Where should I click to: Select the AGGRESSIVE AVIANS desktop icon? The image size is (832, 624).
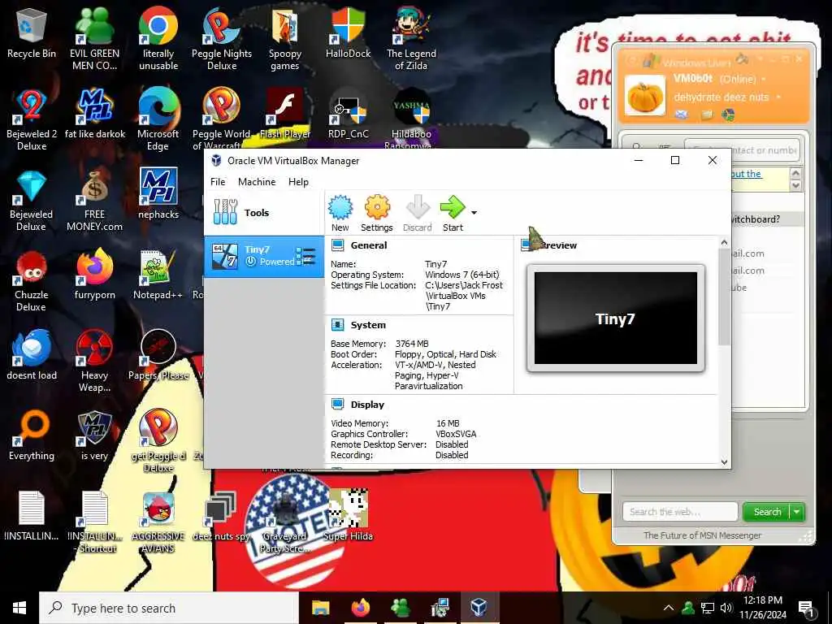[158, 522]
